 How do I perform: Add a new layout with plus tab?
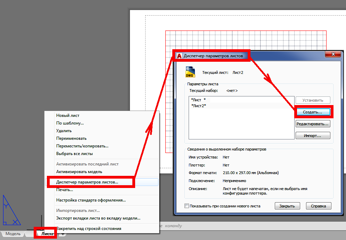(x=63, y=234)
